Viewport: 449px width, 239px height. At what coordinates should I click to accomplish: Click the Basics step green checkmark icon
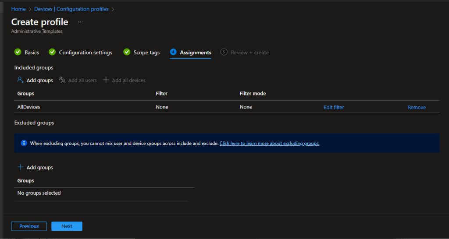(18, 52)
